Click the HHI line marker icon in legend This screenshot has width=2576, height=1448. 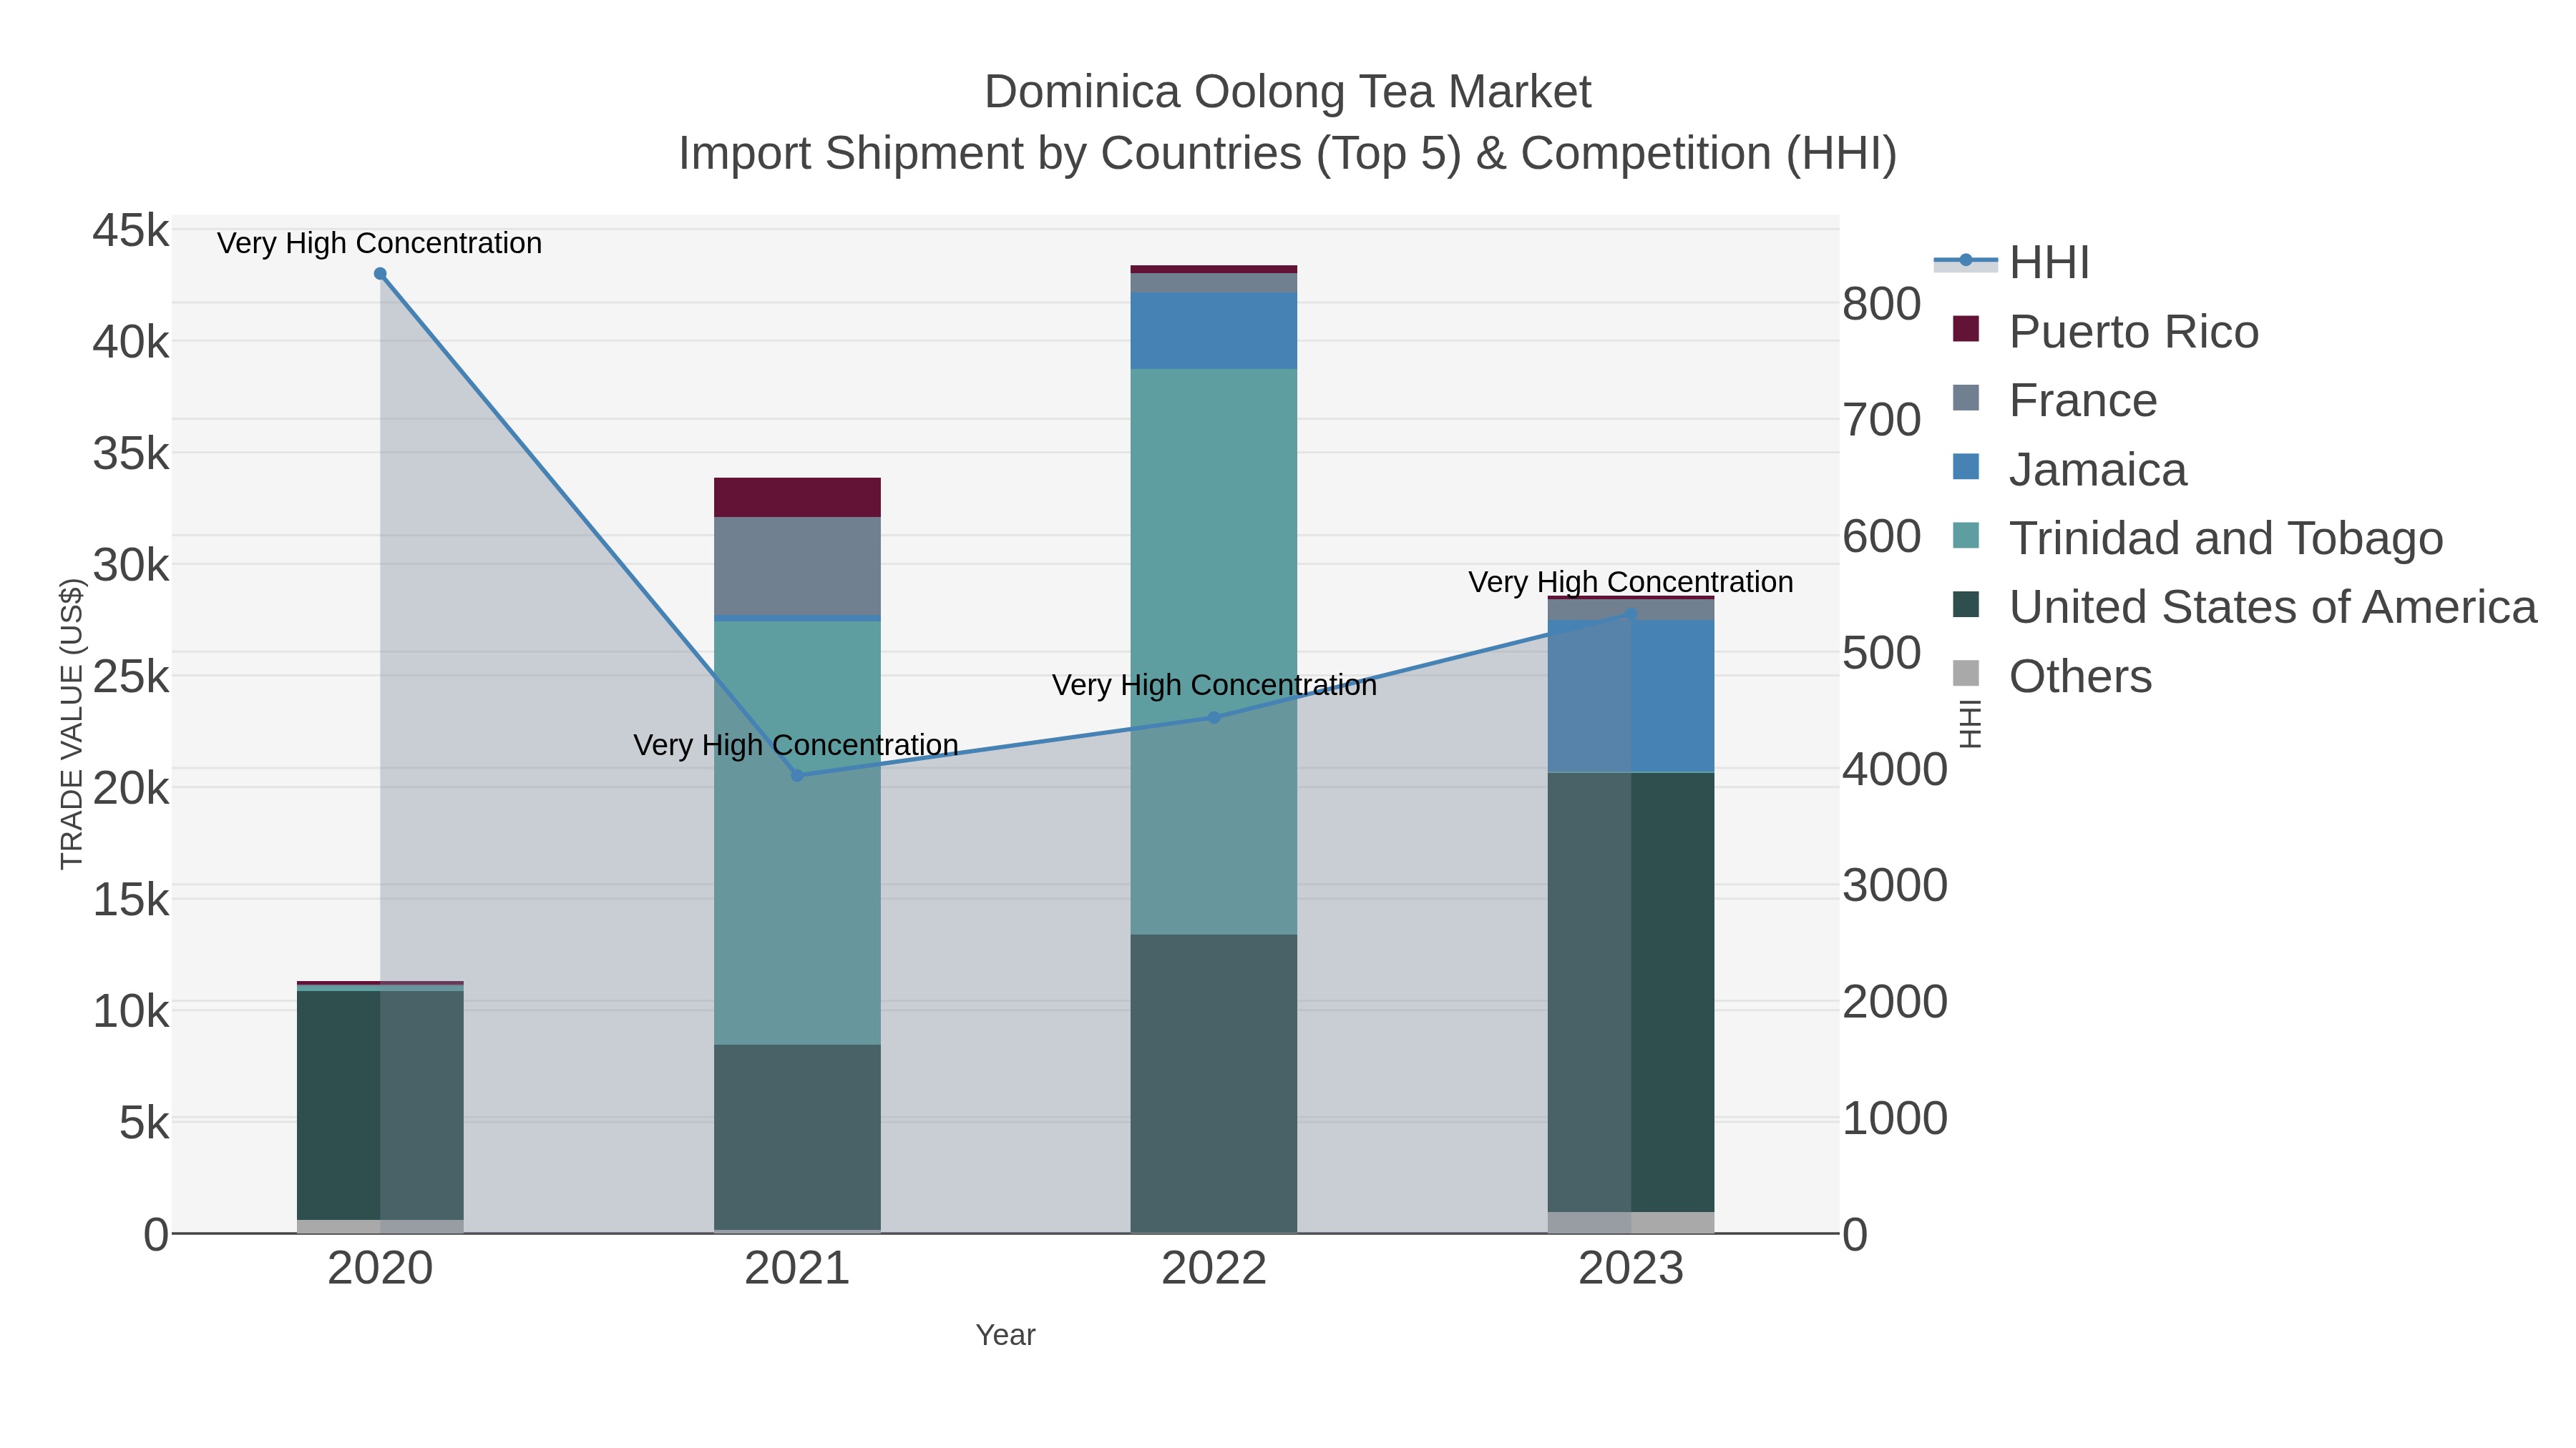tap(1966, 261)
